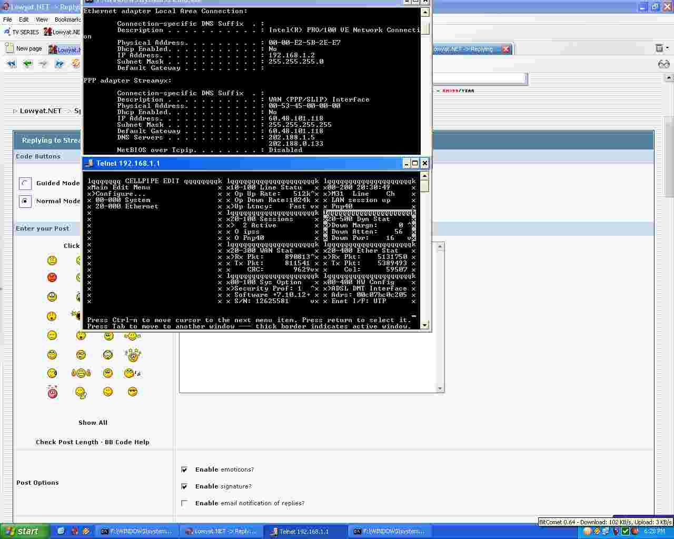
Task: Enable email notification of replies checkbox
Action: [184, 503]
